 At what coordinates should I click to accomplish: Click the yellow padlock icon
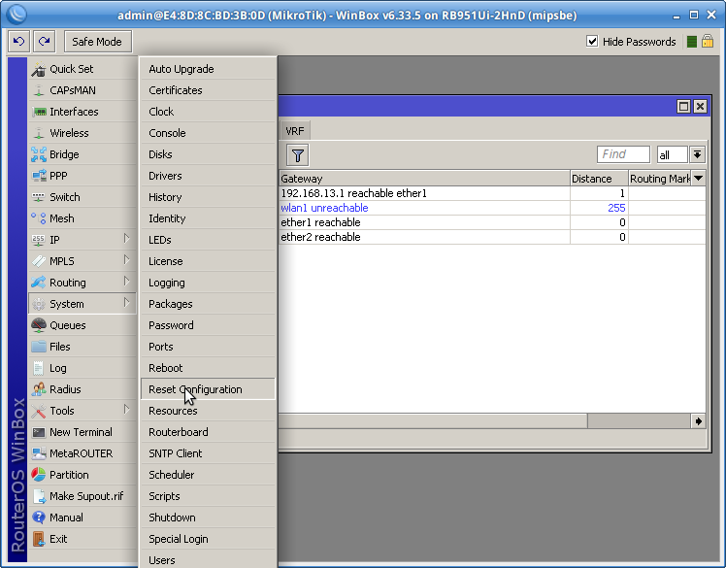pos(708,41)
